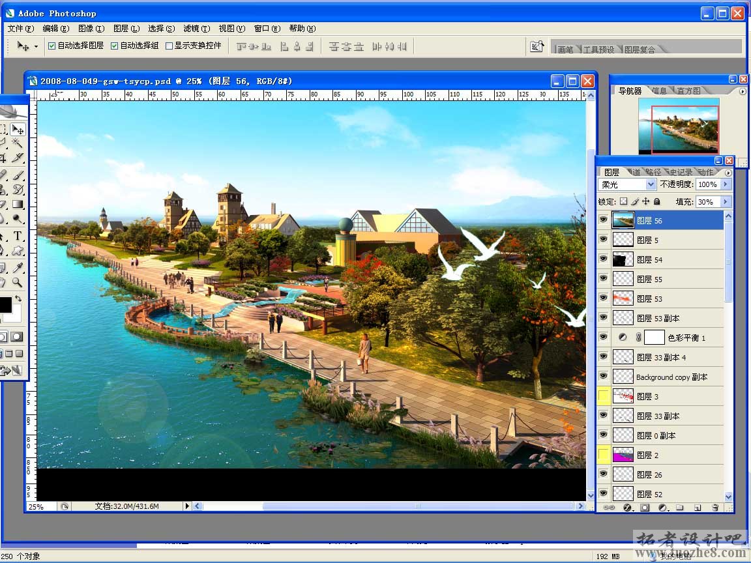751x563 pixels.
Task: Uncheck 自动选择组 checkbox
Action: pos(114,46)
